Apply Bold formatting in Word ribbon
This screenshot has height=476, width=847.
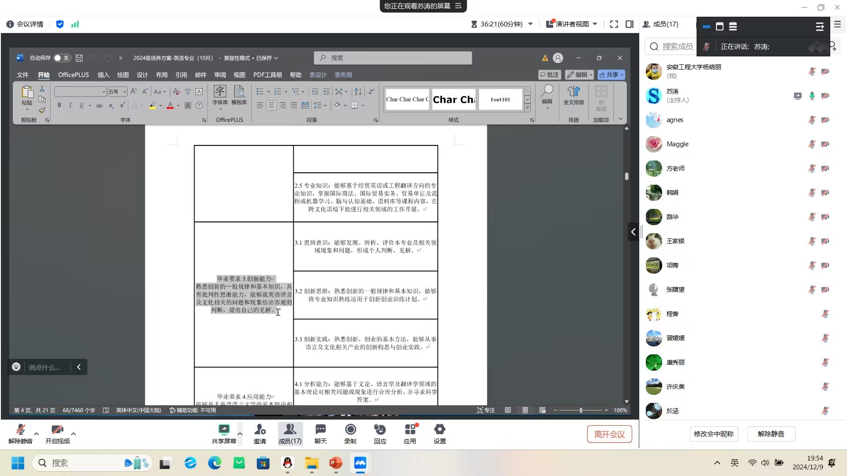click(59, 105)
